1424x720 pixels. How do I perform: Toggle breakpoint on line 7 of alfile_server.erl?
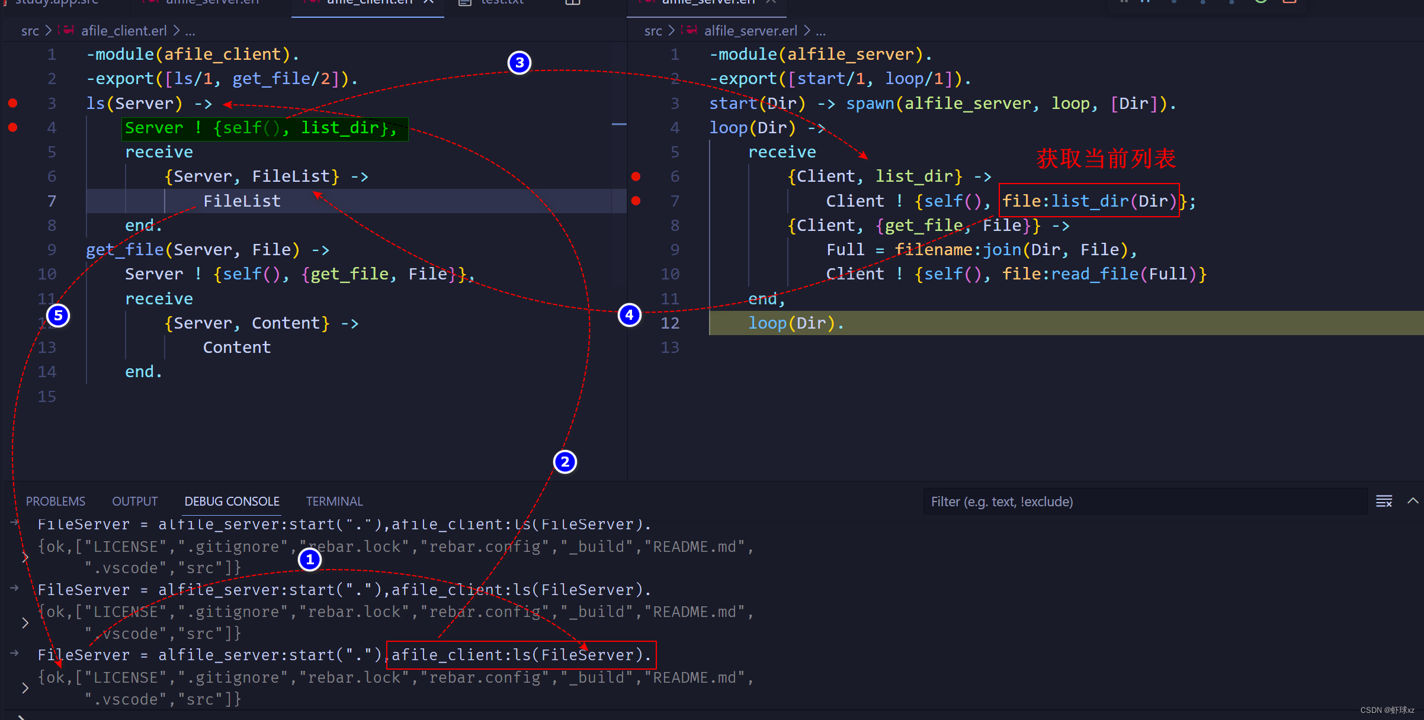[636, 201]
